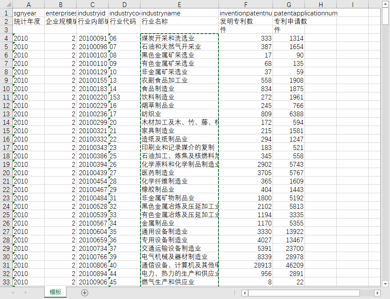Select cell 金属制品业
Image resolution: width=390 pixels, height=299 pixels.
tap(179, 223)
